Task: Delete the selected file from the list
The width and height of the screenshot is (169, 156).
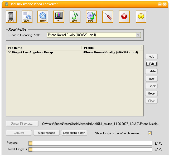Action: point(151,71)
